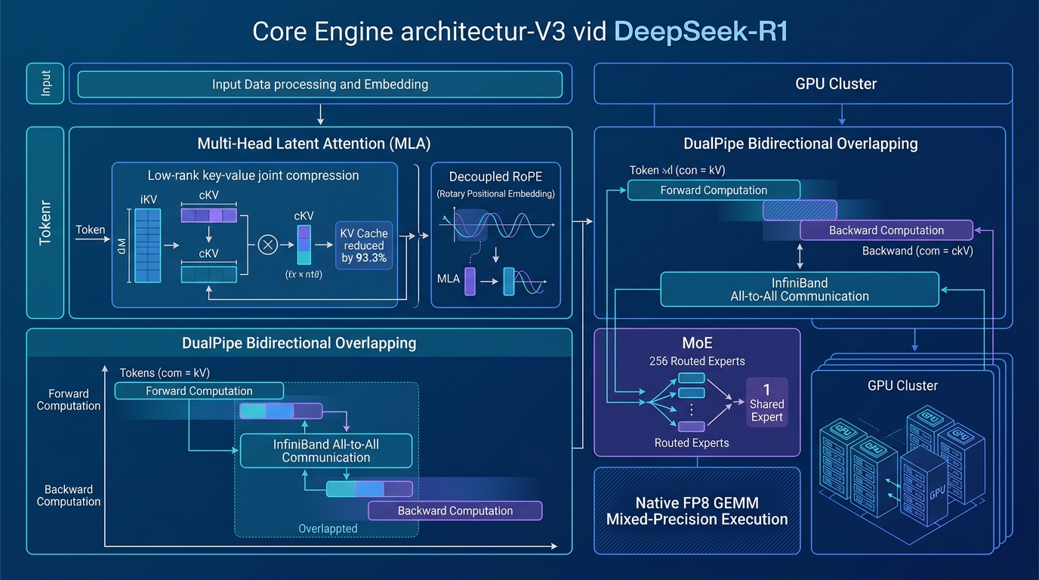Select the "KV Cache reduced by 93.3%" box

[x=363, y=245]
